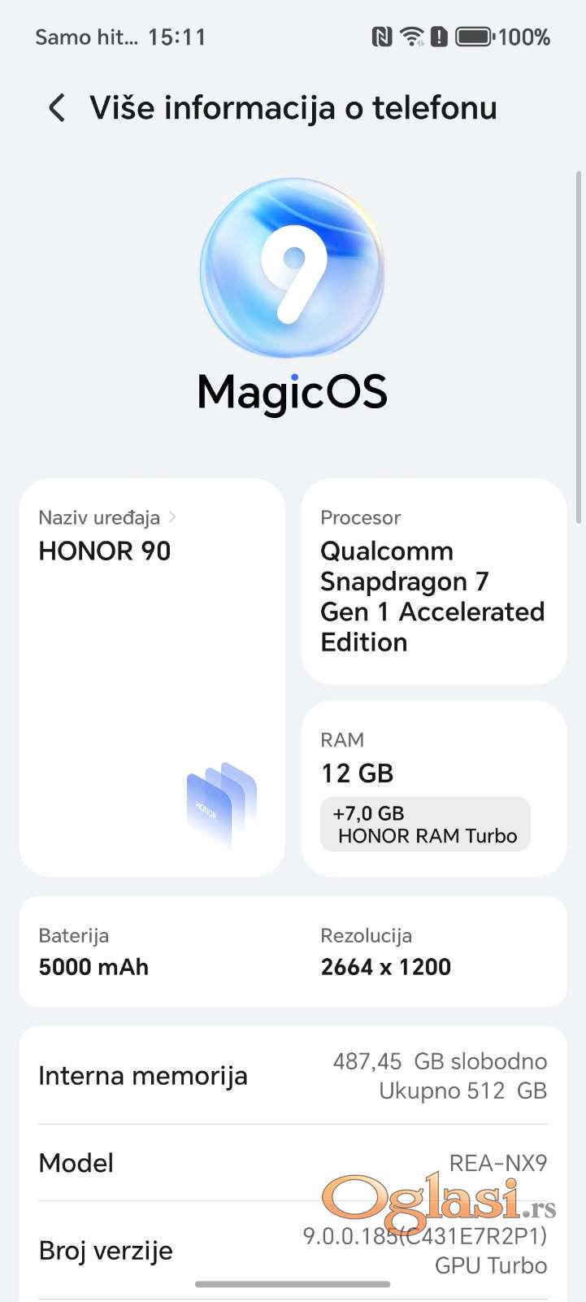Tap the RAM 12 GB text
The image size is (586, 1302).
(x=358, y=773)
